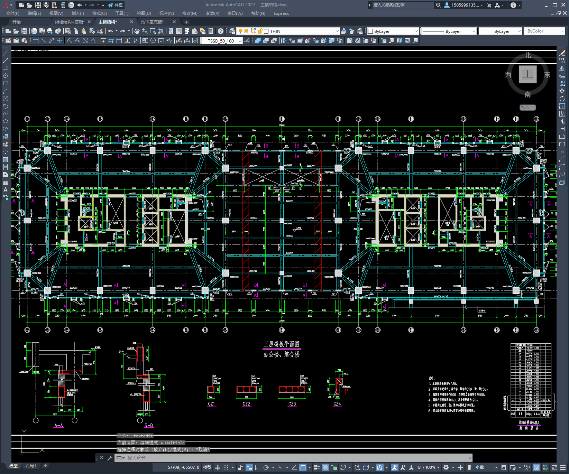Click the Line draw tool in left toolbar
This screenshot has width=569, height=474.
6,53
